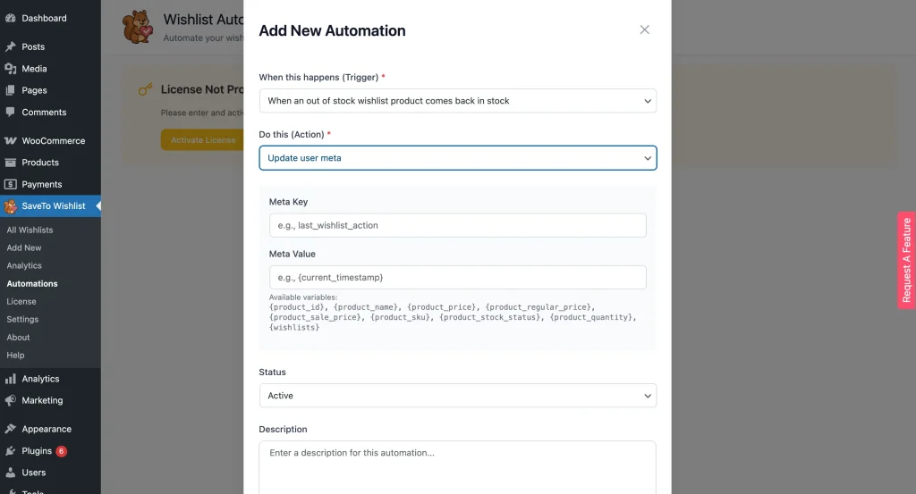Go to the Automations submenu item
This screenshot has width=916, height=494.
coord(32,283)
